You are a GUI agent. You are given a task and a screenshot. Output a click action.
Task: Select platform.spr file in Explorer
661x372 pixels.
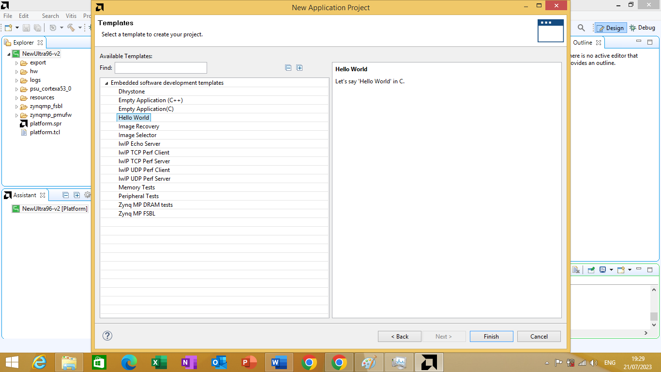[45, 124]
